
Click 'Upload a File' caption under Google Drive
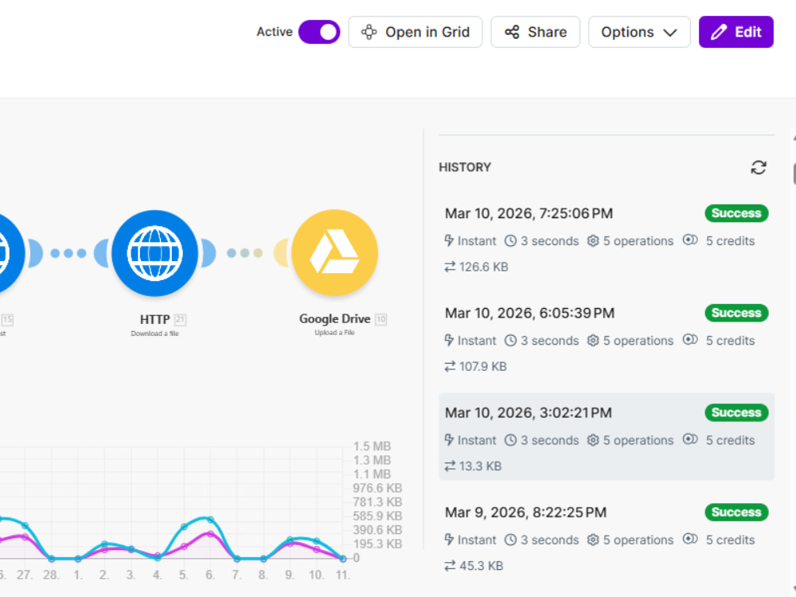tap(334, 333)
